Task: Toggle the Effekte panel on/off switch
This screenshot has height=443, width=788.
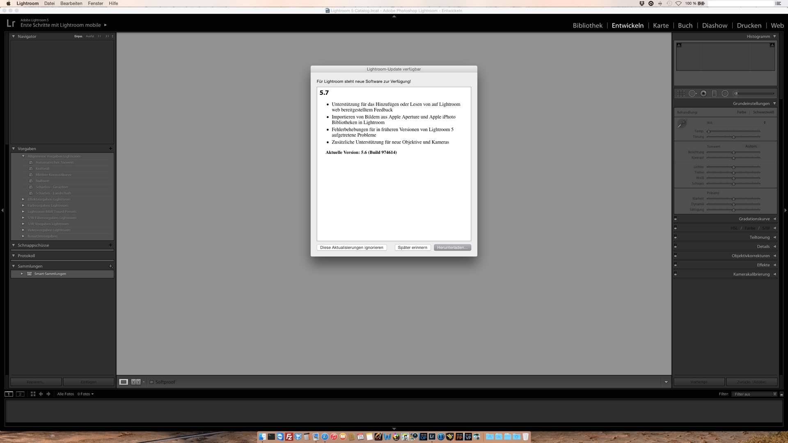Action: tap(676, 265)
